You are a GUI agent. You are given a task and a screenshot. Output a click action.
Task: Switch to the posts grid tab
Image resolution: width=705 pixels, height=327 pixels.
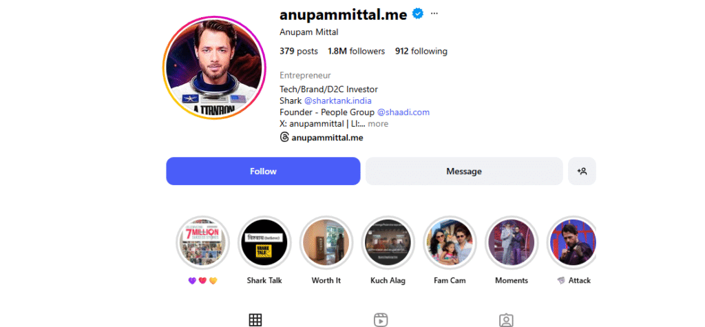[255, 320]
